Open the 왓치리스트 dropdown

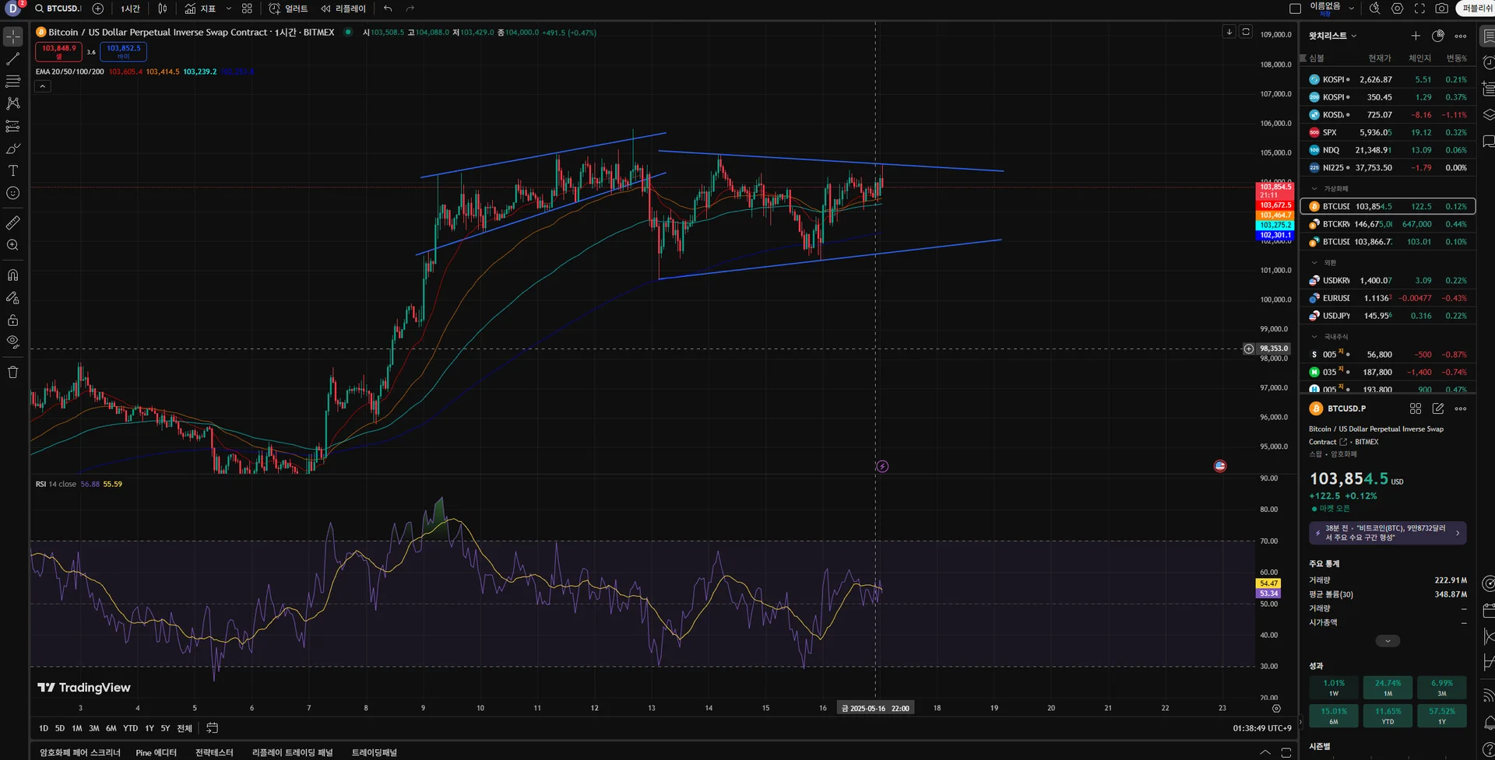click(x=1332, y=36)
